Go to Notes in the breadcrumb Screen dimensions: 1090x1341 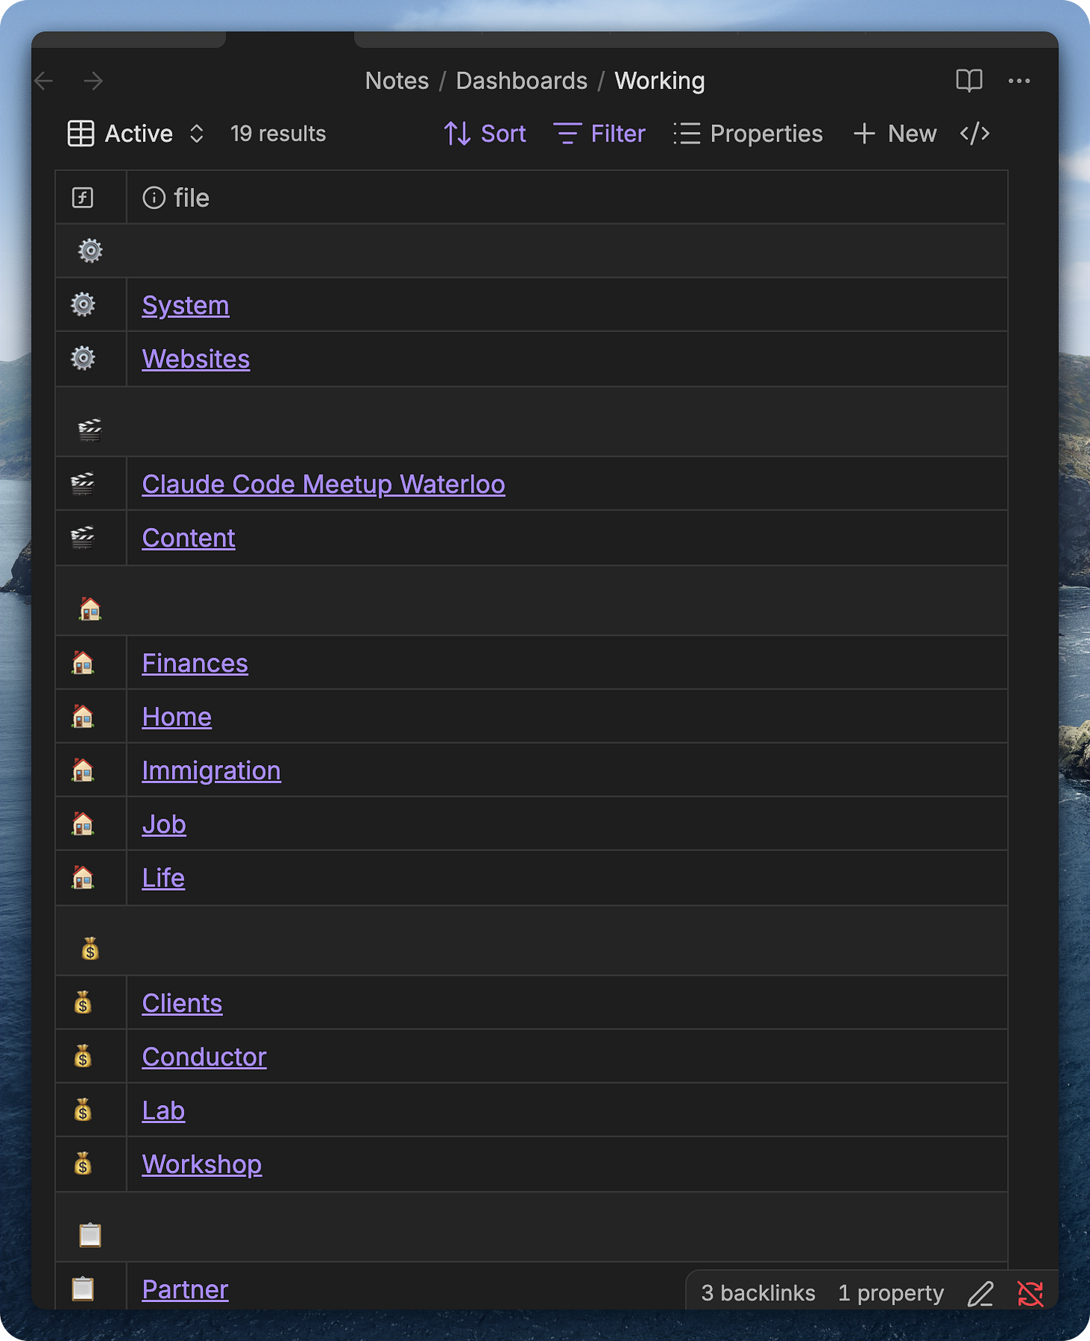397,81
